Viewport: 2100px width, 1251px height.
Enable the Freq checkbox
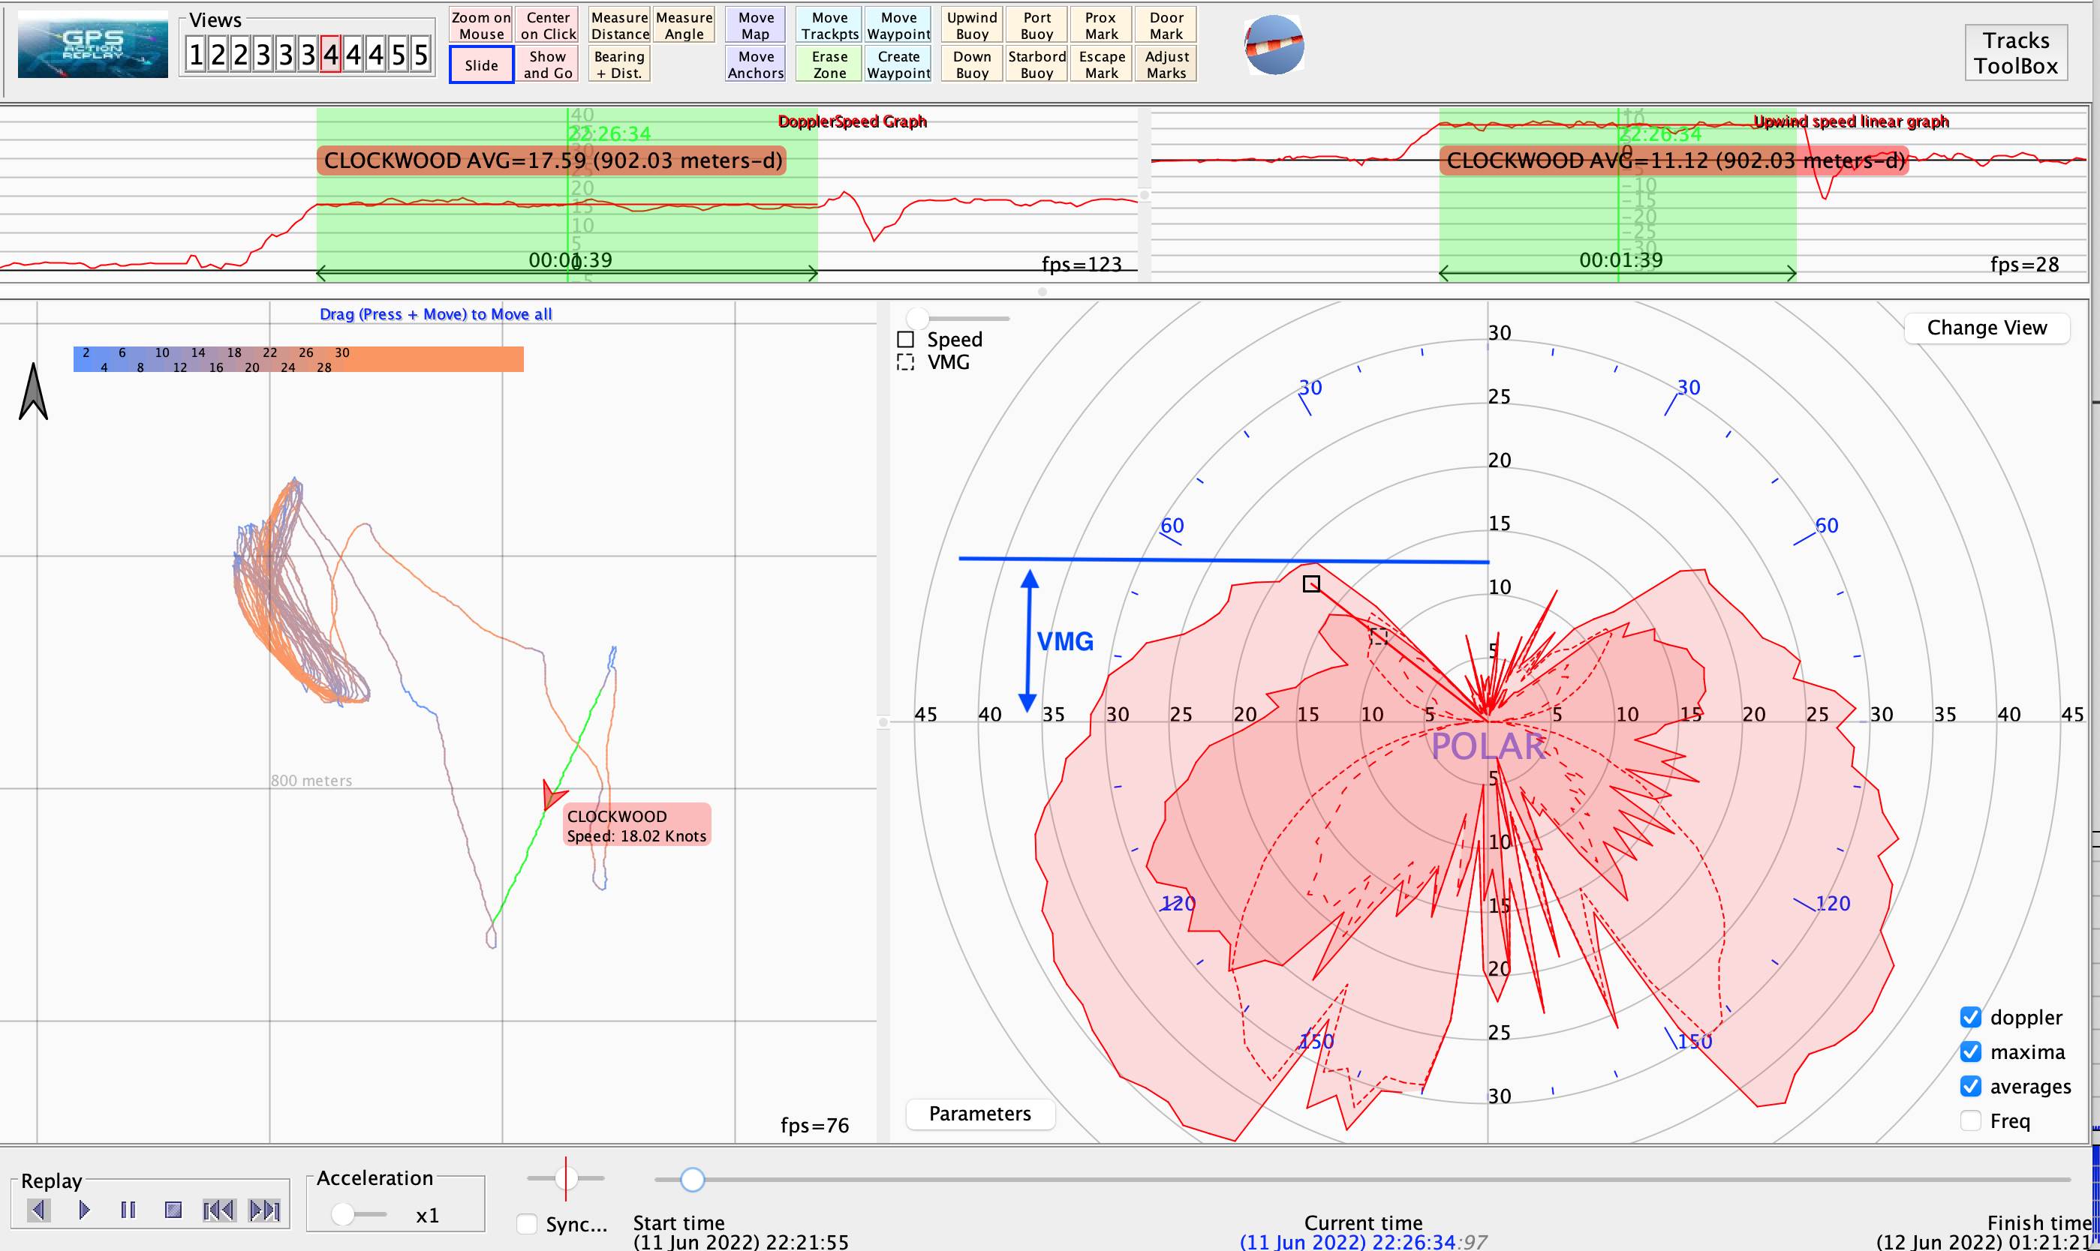pos(1970,1121)
